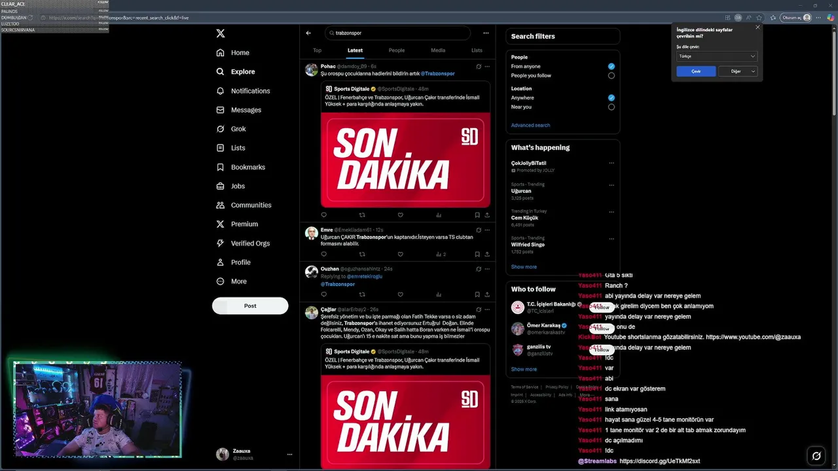This screenshot has height=471, width=838.
Task: Open Copilot from the browser toolbar
Action: [x=830, y=18]
